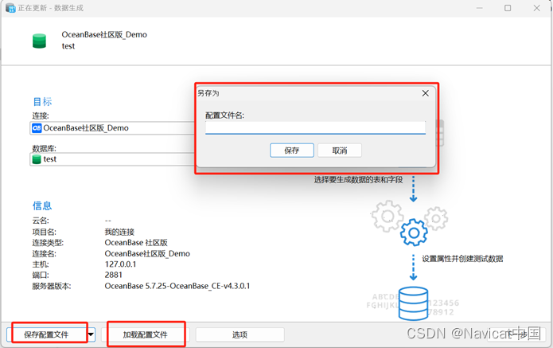Click Save Profile button
Screen dimensions: 553x348
(x=46, y=334)
